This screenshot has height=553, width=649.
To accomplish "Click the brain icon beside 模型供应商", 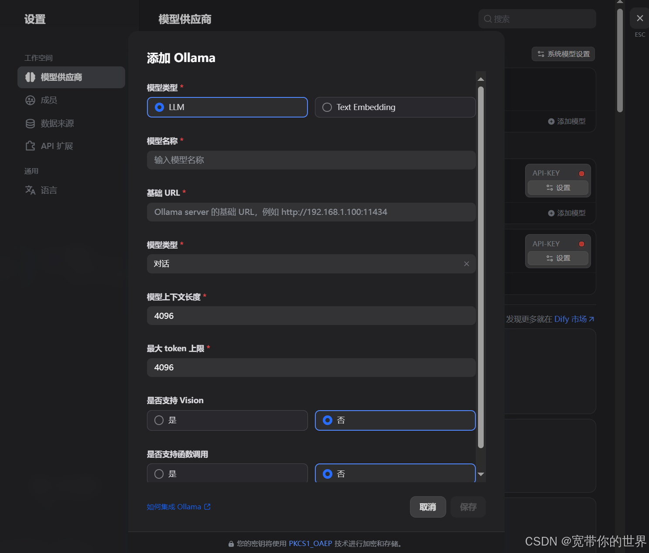I will [30, 77].
